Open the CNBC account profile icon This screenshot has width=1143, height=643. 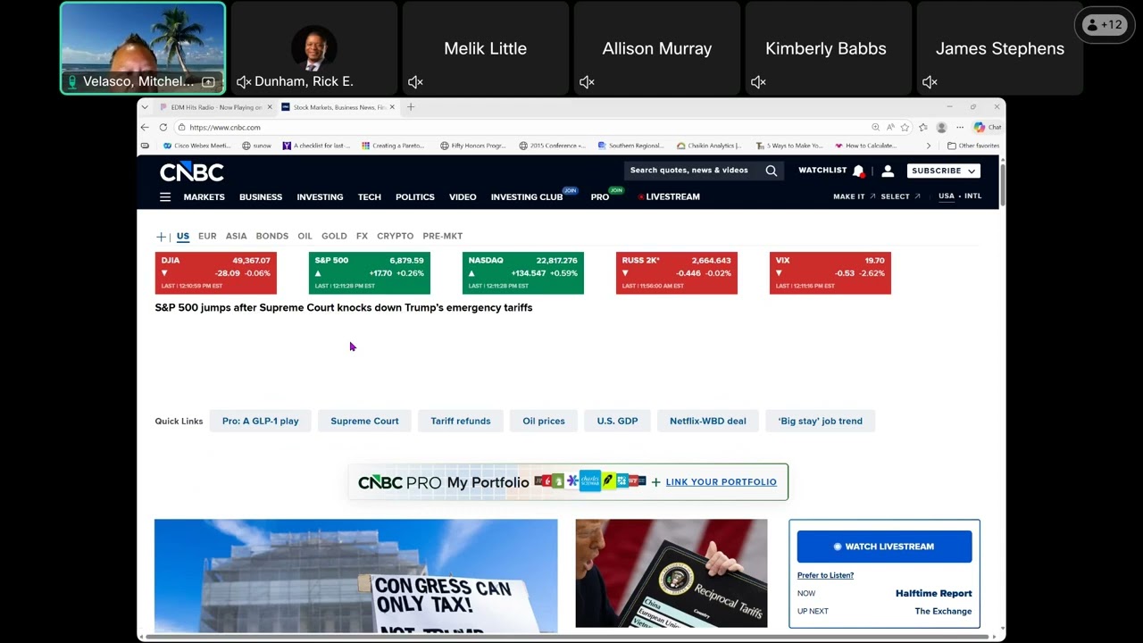[888, 171]
